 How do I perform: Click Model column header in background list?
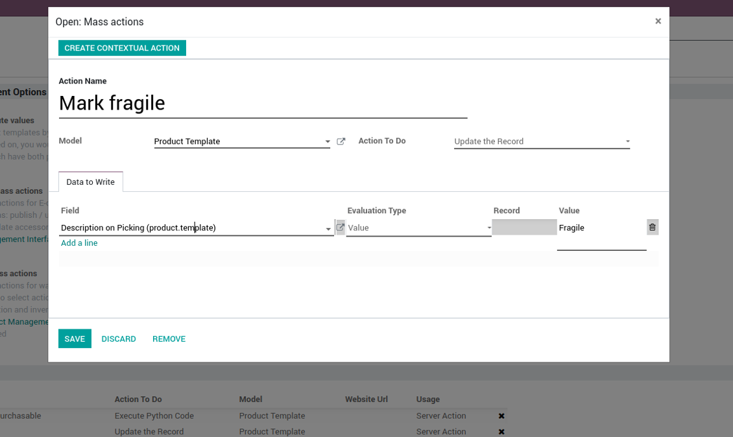(250, 399)
